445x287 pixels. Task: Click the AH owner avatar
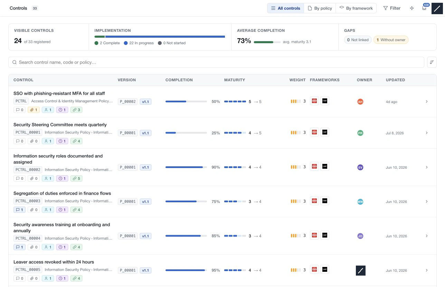click(360, 102)
